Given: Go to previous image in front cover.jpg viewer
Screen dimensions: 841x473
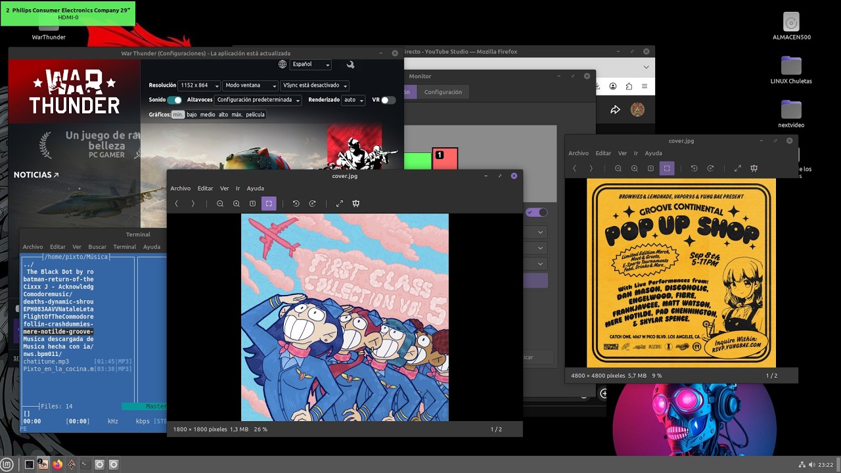Looking at the screenshot, I should click(176, 204).
